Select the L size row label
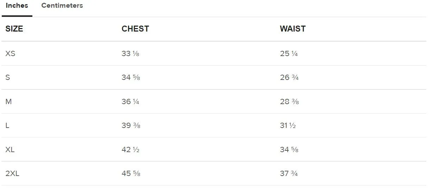This screenshot has height=190, width=429. click(x=7, y=125)
